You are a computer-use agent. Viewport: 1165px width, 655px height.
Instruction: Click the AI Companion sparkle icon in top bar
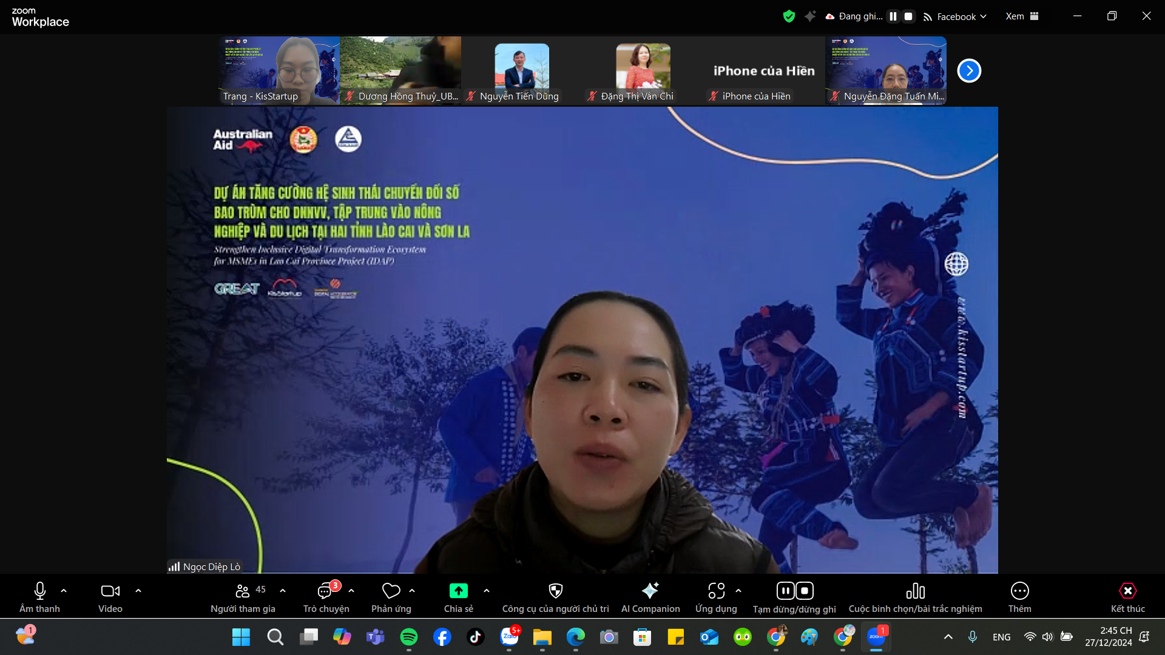coord(810,16)
